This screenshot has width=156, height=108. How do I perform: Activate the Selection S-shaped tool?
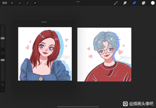[x=27, y=3]
